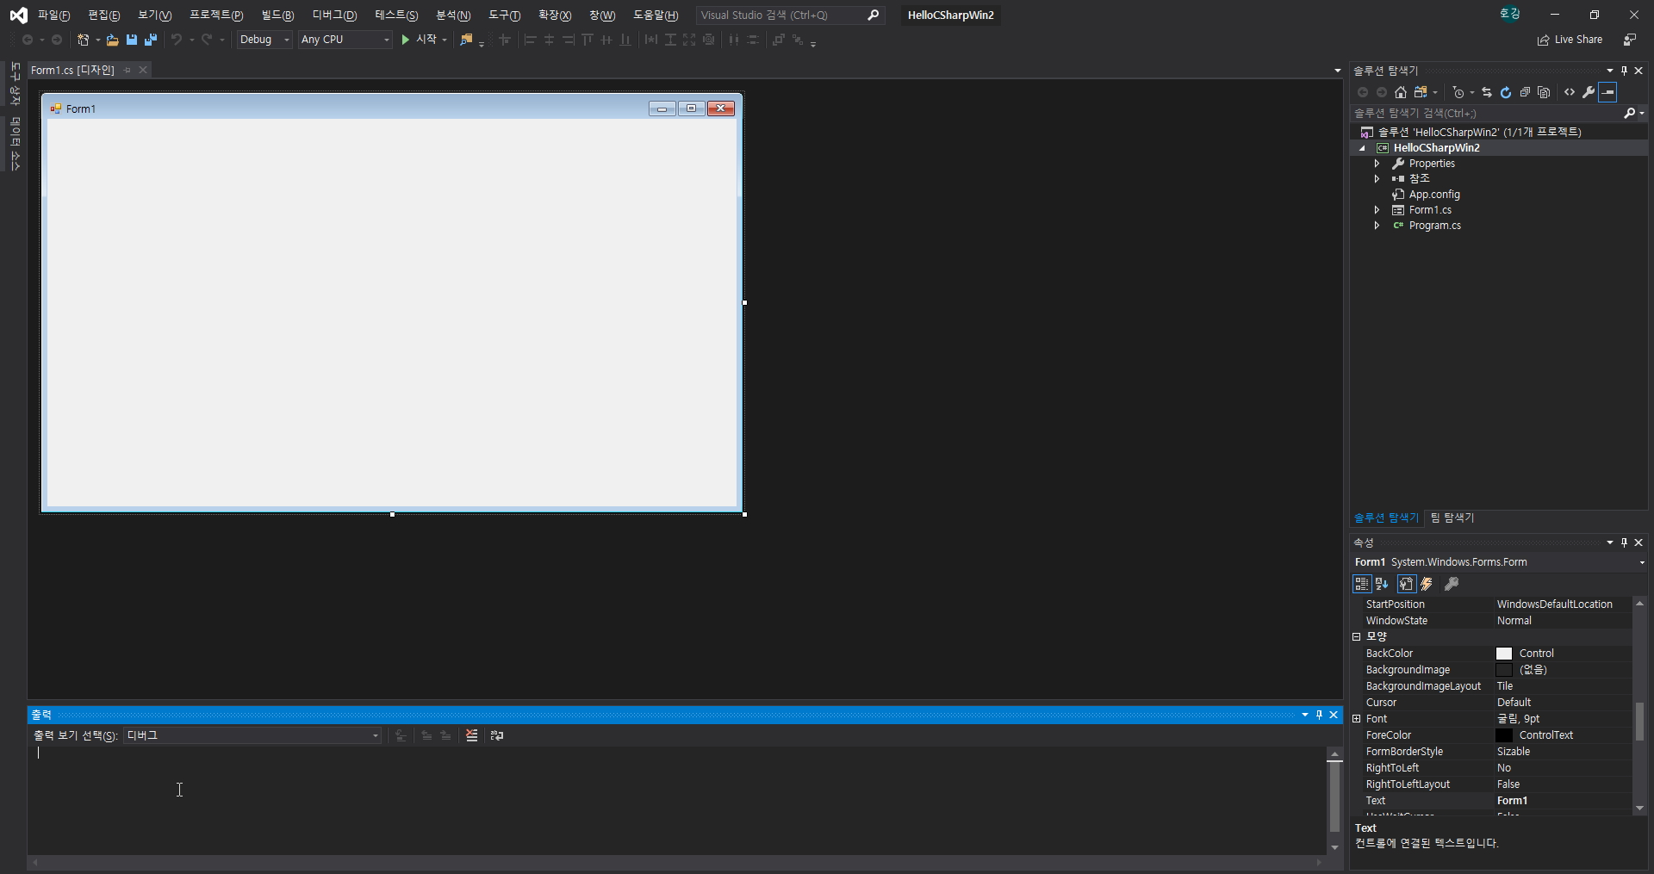Click the Live Share icon
Screen dimensions: 1654x874
tap(1543, 40)
